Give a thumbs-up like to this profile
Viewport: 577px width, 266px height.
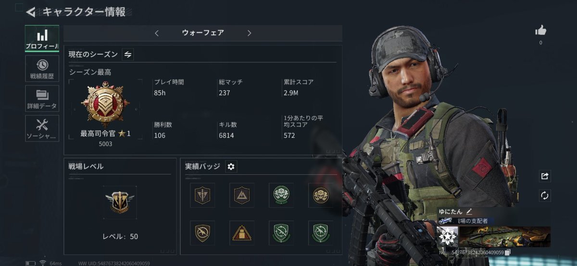pos(540,31)
